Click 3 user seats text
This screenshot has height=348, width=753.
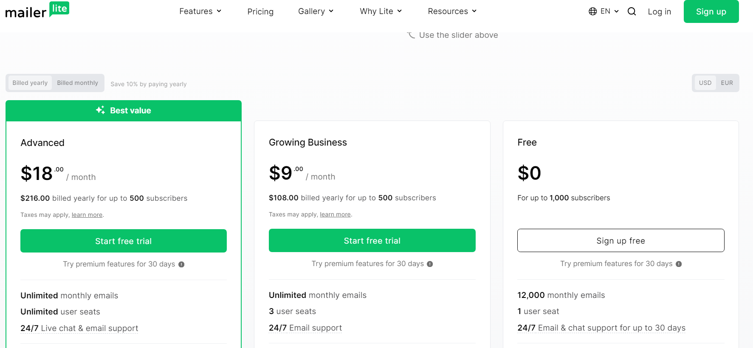tap(293, 311)
